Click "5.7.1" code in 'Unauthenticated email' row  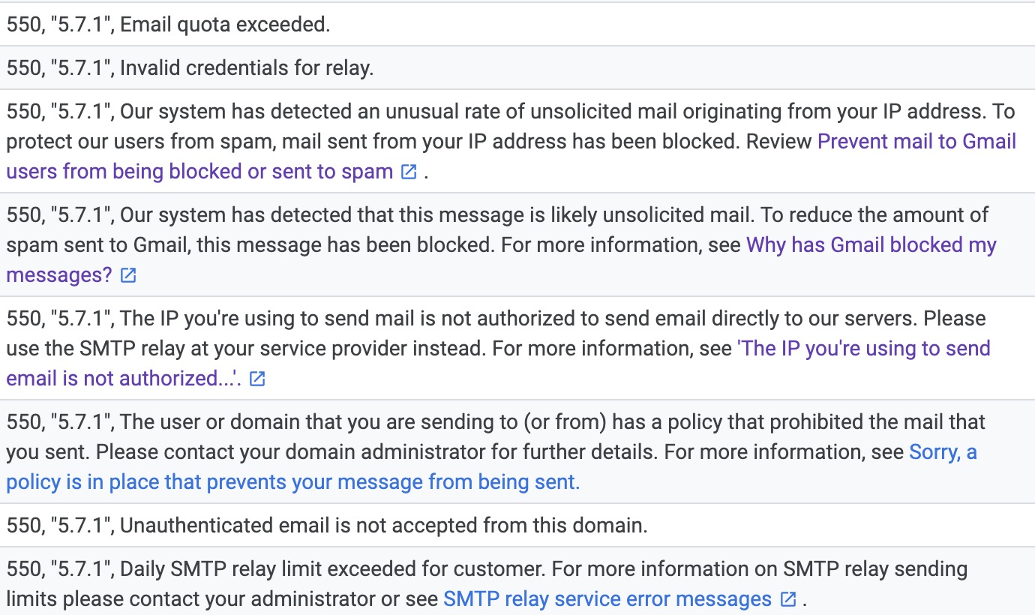81,526
